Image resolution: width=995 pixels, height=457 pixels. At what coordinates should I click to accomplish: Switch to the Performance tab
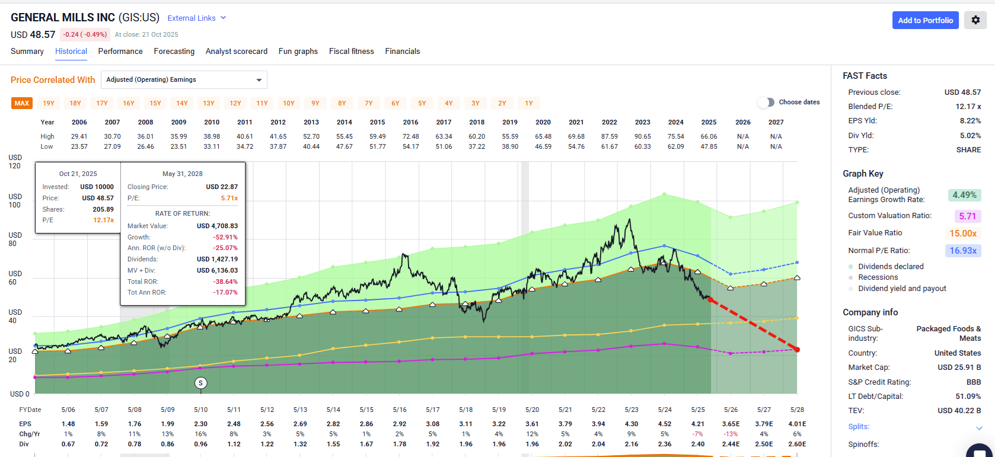tap(120, 52)
